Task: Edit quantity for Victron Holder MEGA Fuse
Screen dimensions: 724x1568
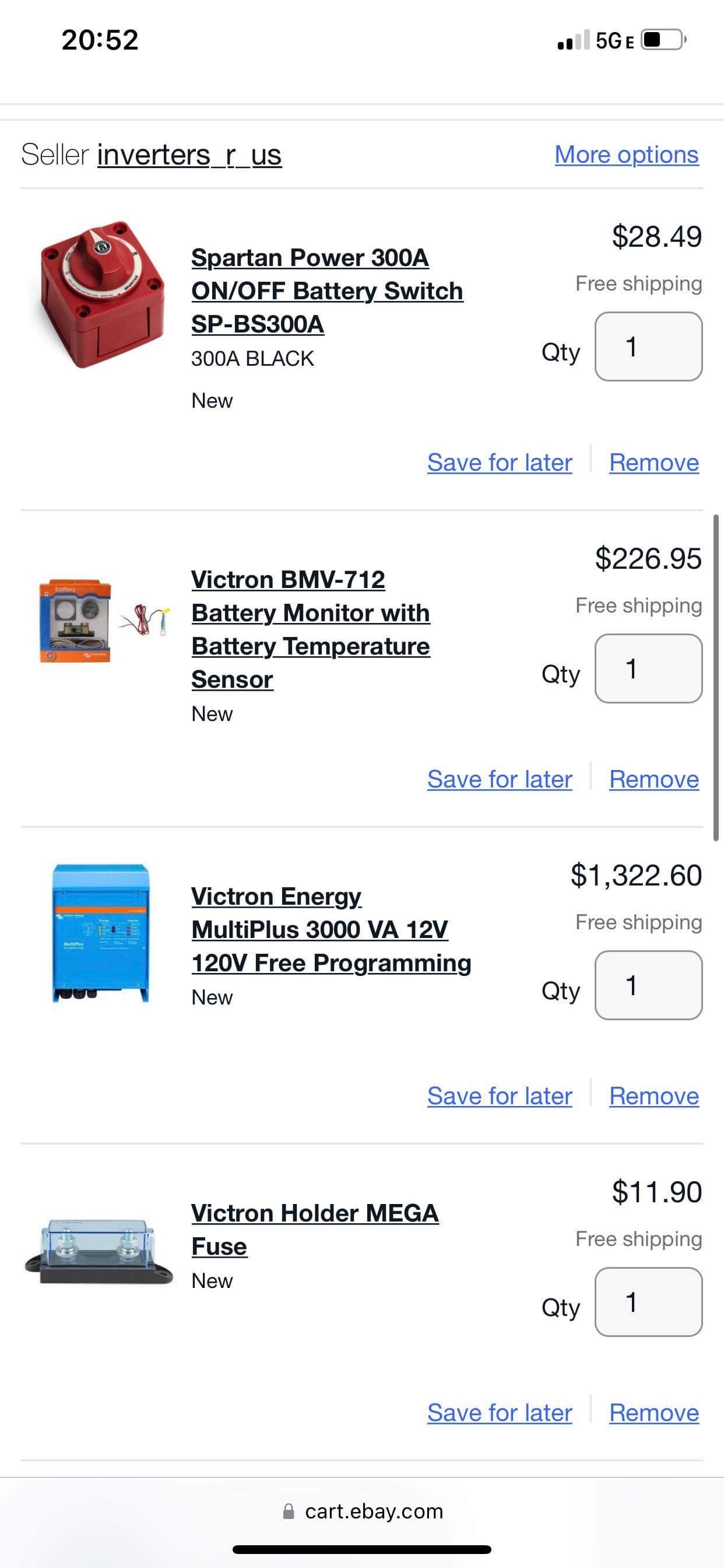Action: [648, 1301]
